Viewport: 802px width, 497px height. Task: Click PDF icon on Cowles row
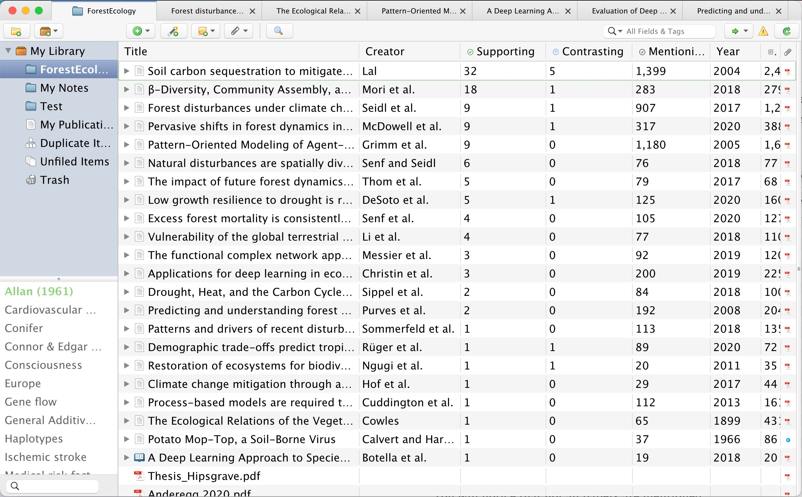pyautogui.click(x=788, y=421)
